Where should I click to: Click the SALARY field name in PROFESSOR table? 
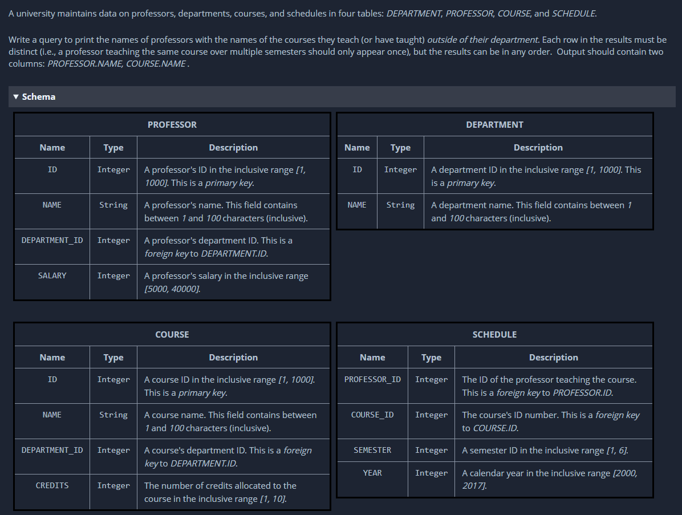pos(52,276)
